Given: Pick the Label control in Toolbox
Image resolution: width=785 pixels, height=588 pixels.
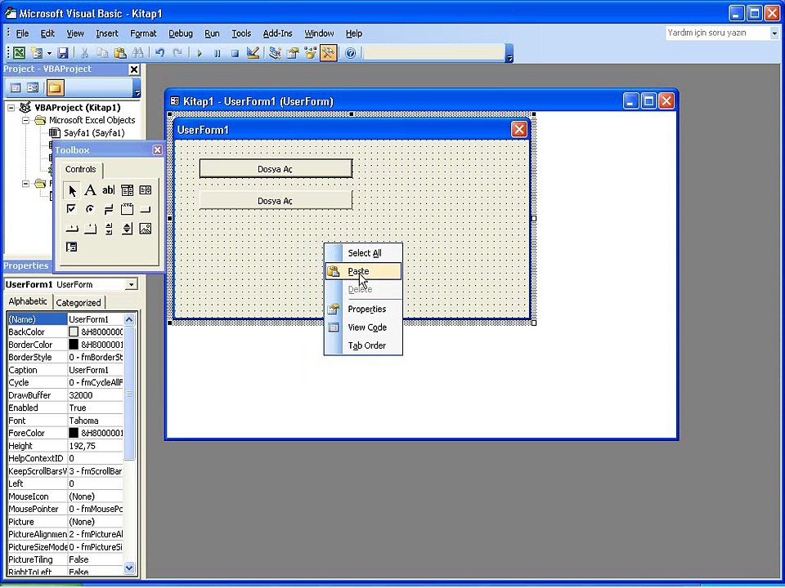Looking at the screenshot, I should (x=90, y=190).
